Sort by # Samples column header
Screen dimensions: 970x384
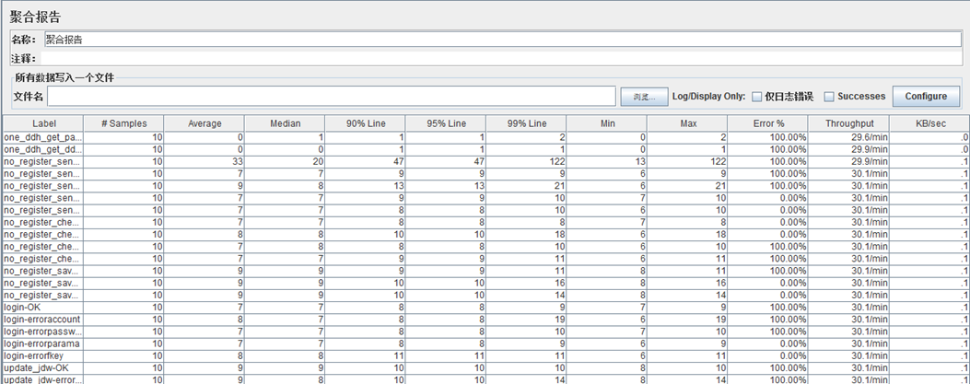coord(123,123)
